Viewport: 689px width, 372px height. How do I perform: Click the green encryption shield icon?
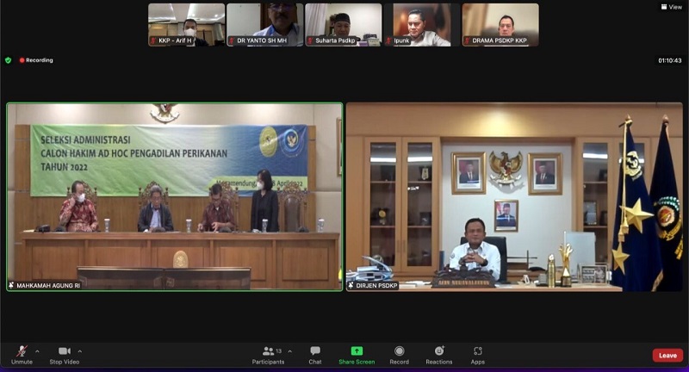pos(9,60)
